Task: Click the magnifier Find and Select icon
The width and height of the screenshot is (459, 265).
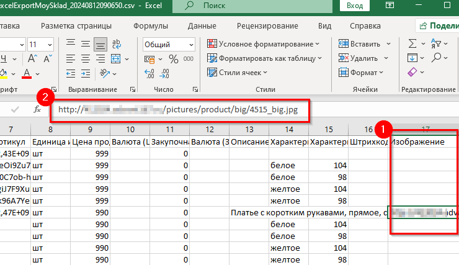Action: click(437, 58)
